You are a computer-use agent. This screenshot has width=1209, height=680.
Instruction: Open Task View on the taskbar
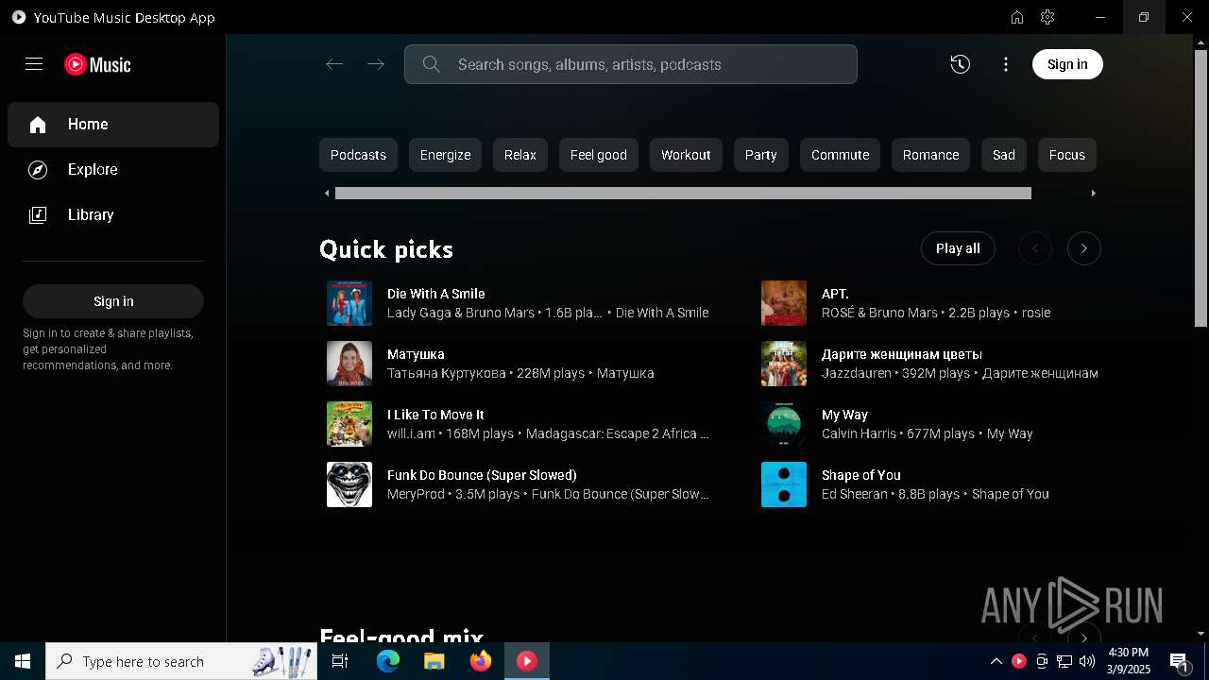click(340, 661)
